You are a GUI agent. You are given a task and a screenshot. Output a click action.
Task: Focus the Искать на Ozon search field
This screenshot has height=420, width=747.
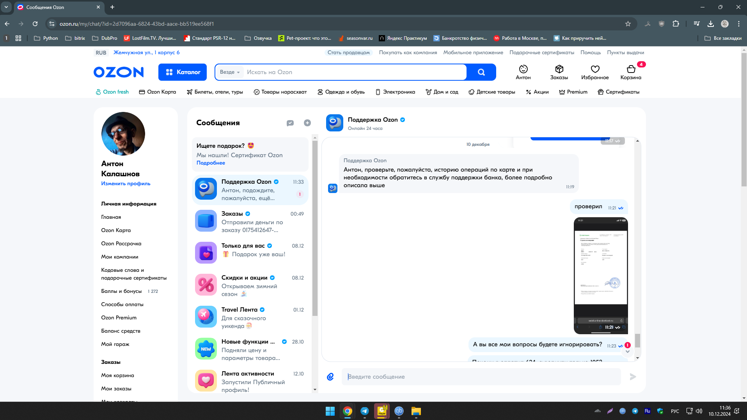pos(355,72)
